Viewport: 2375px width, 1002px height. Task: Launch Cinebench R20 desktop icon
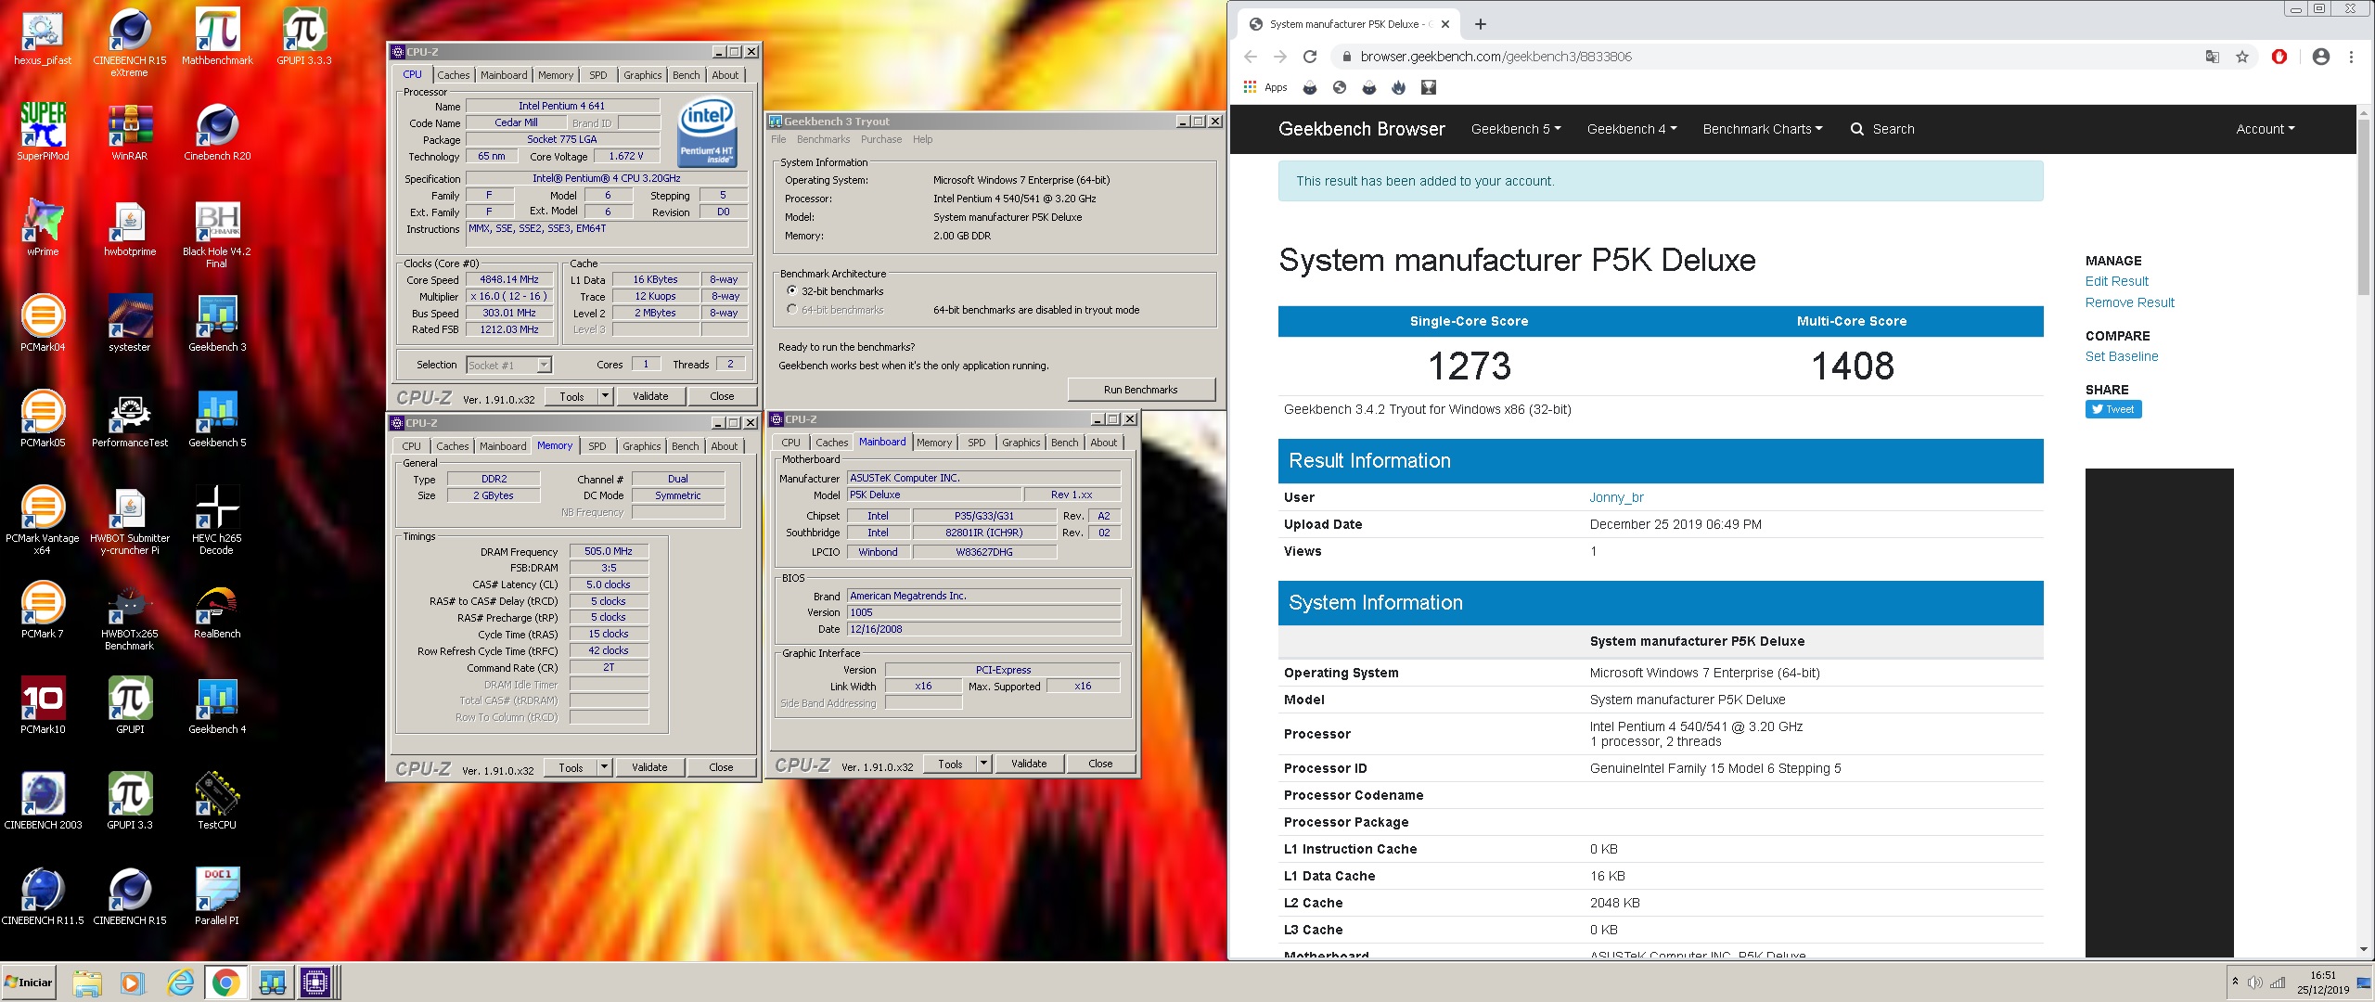(x=217, y=132)
